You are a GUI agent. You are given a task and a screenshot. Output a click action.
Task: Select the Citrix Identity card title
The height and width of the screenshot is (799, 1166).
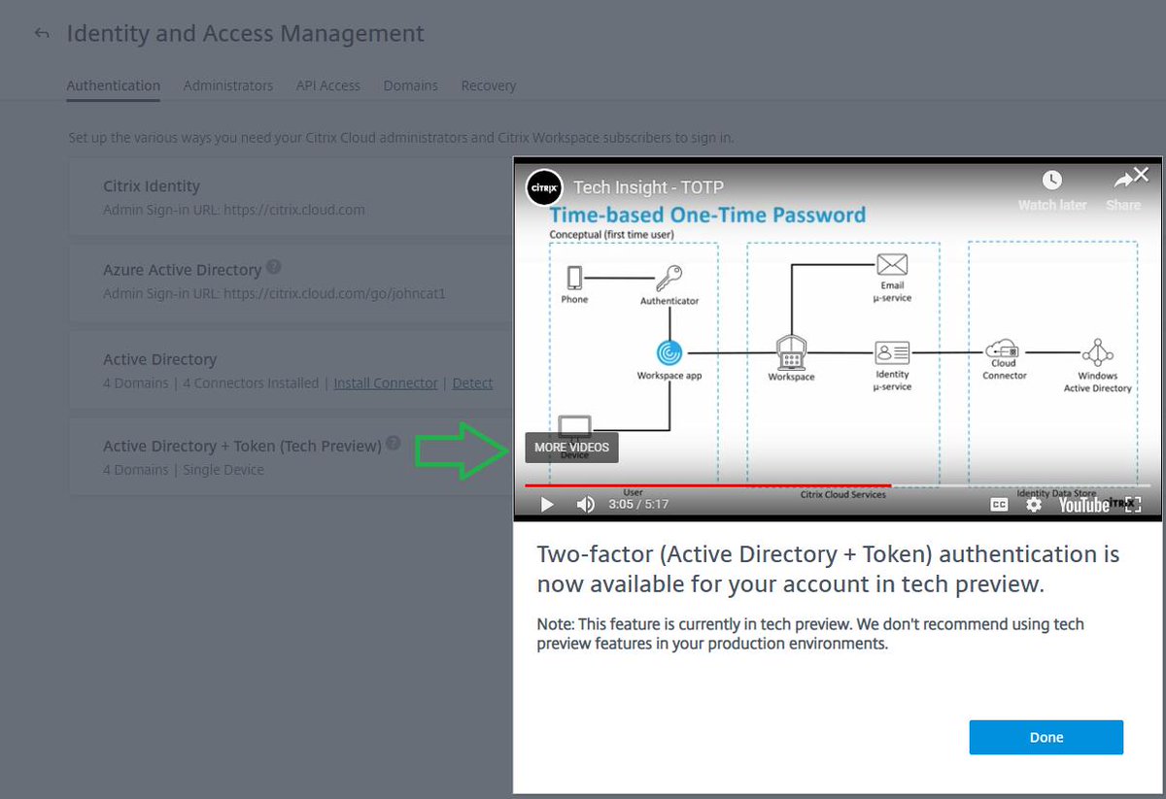click(152, 186)
